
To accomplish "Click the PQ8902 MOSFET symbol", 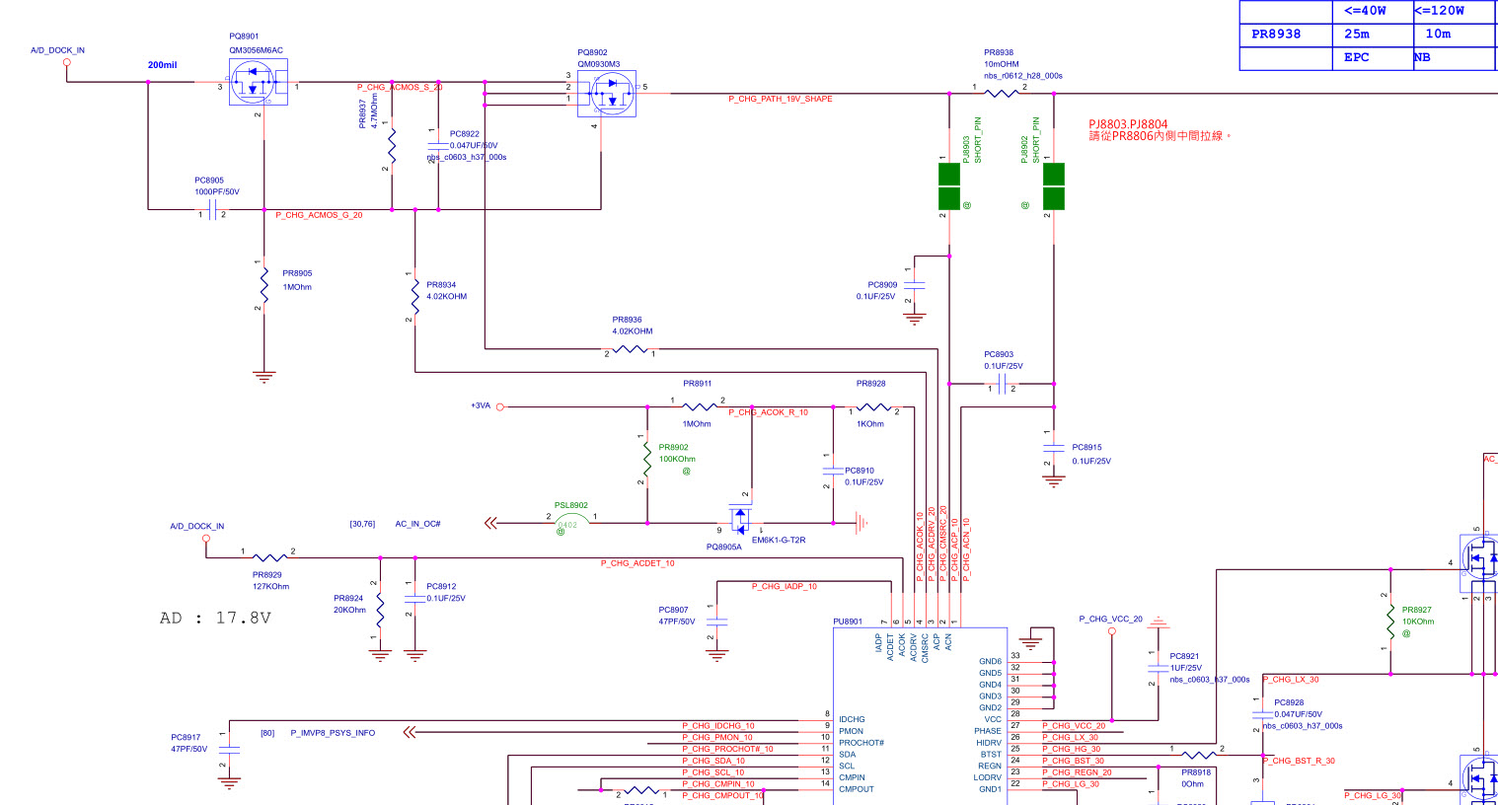I will click(x=607, y=93).
